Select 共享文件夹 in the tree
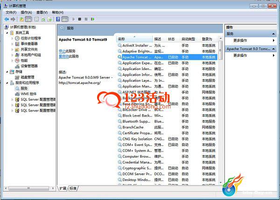This screenshot has width=280, height=200. coord(29,49)
